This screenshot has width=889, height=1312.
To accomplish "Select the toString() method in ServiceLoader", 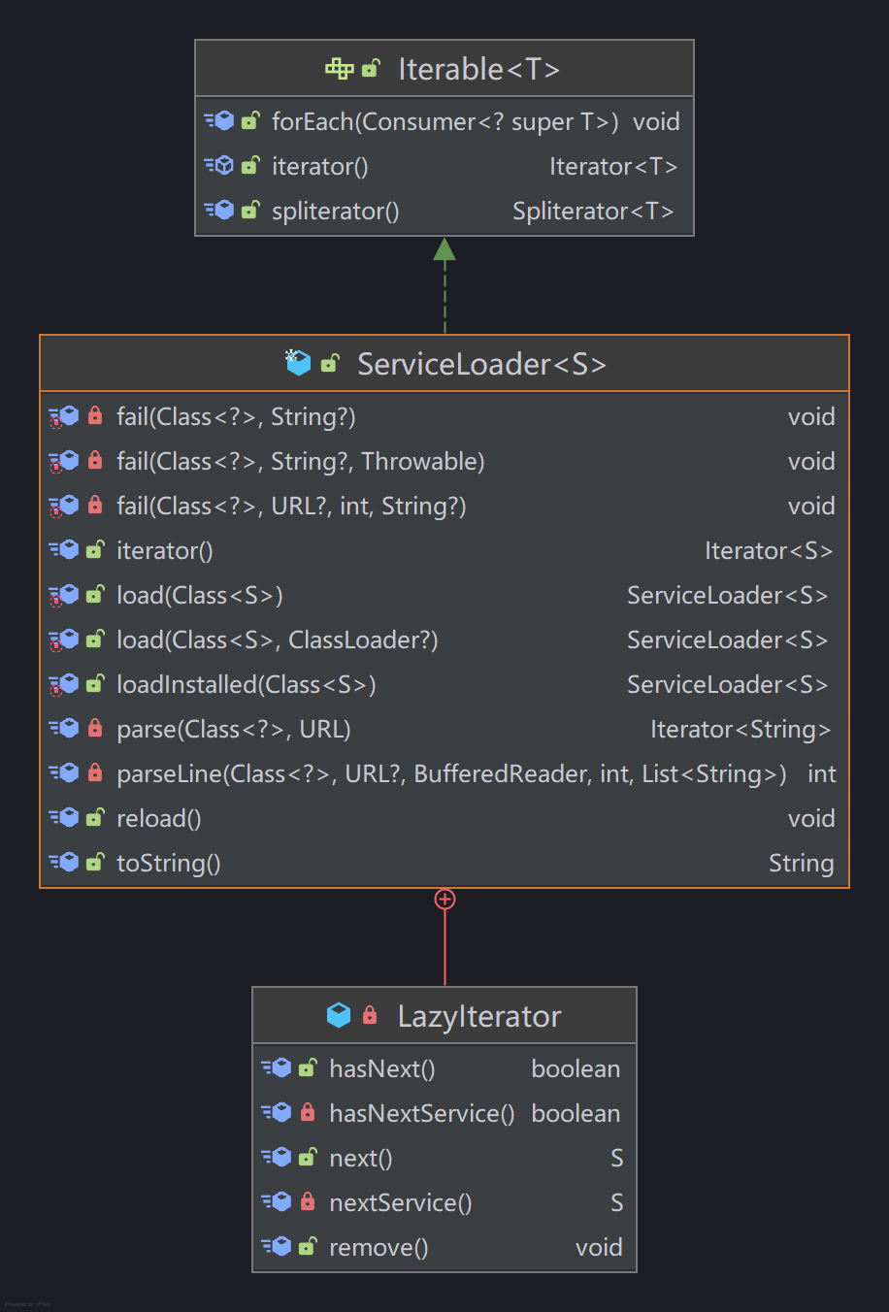I will coord(169,863).
